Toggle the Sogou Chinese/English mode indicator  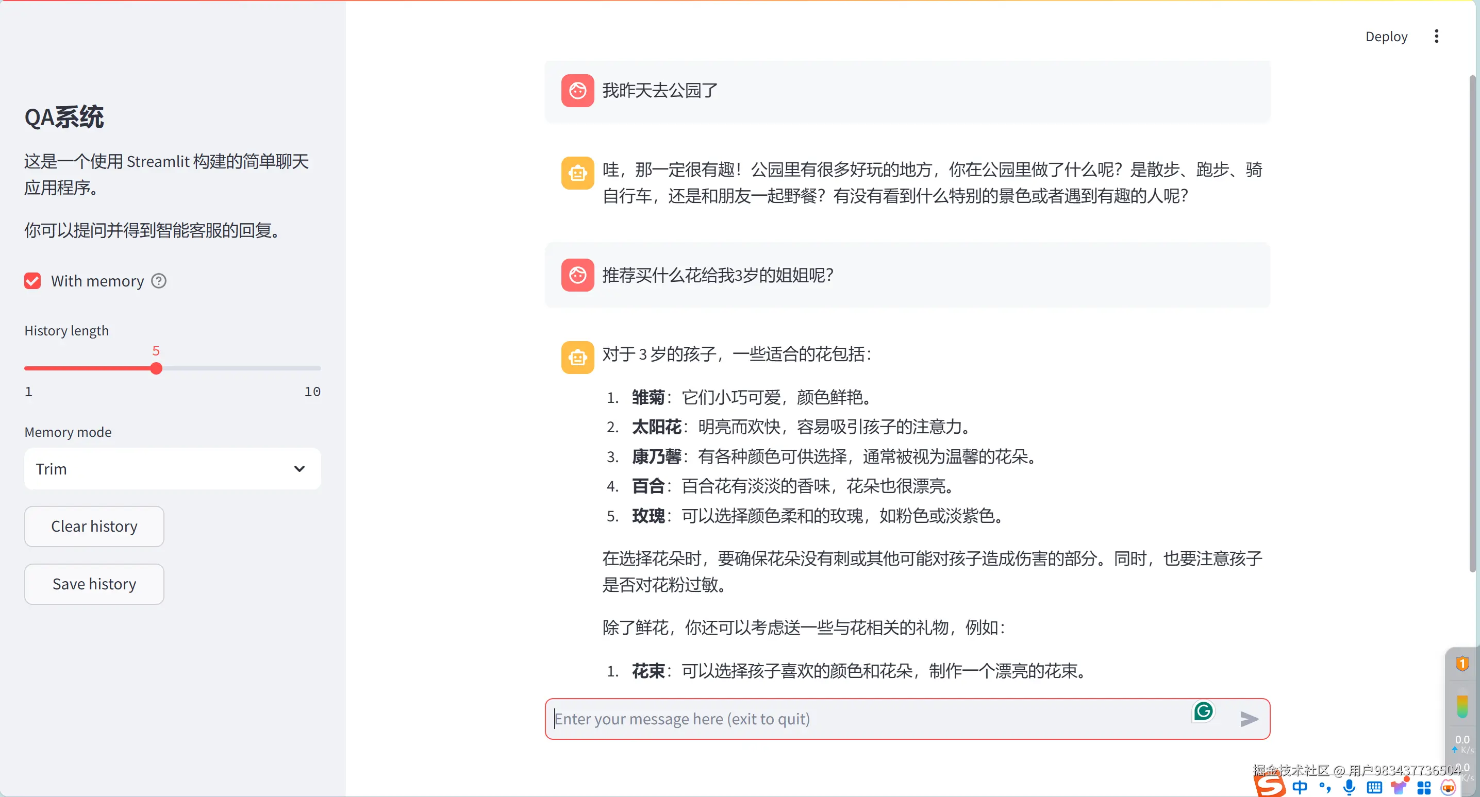(x=1300, y=787)
